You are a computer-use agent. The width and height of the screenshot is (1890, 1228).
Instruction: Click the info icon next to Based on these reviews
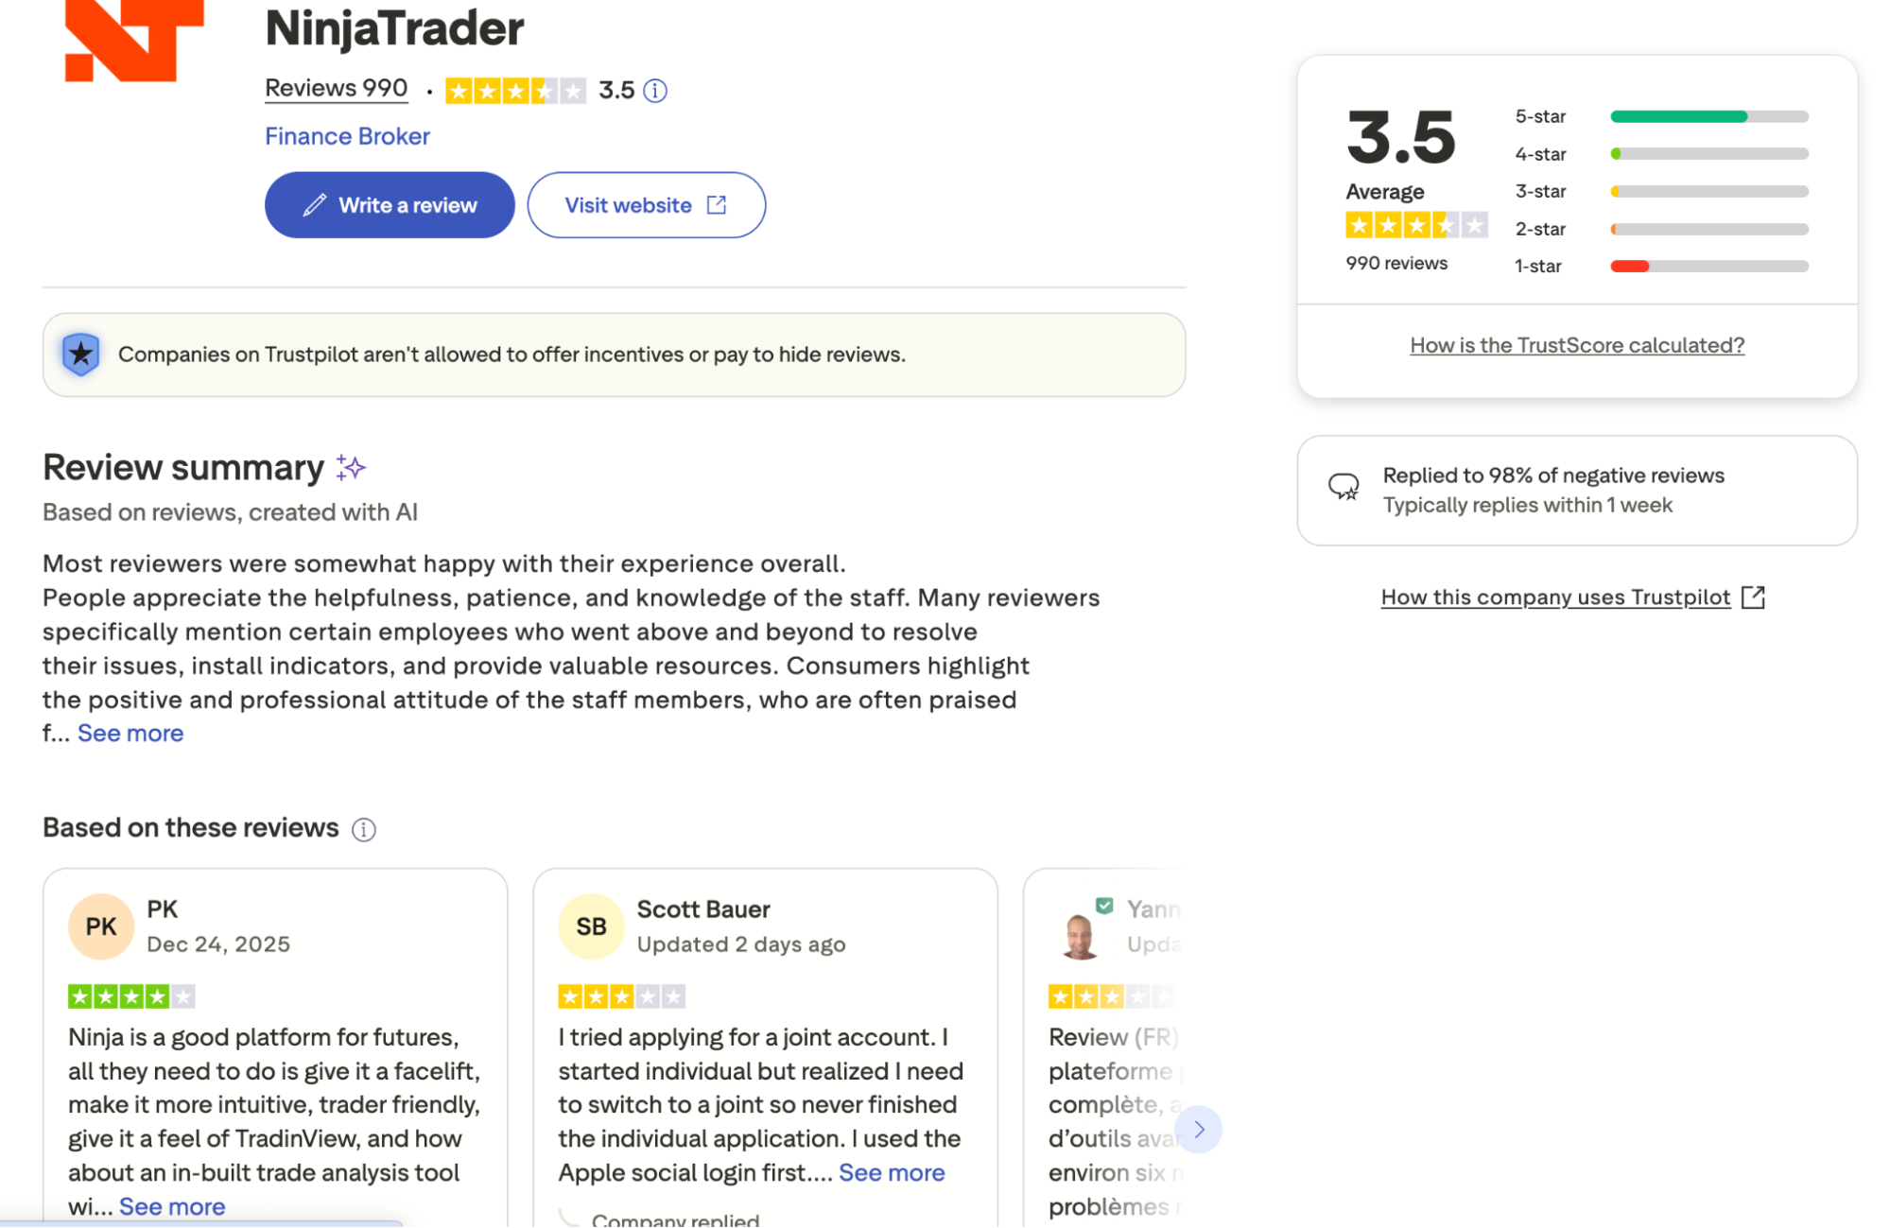pos(362,829)
